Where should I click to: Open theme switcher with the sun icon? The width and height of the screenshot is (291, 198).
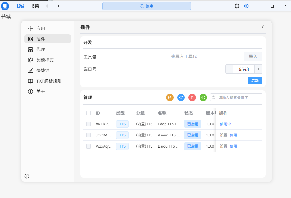pyautogui.click(x=237, y=6)
